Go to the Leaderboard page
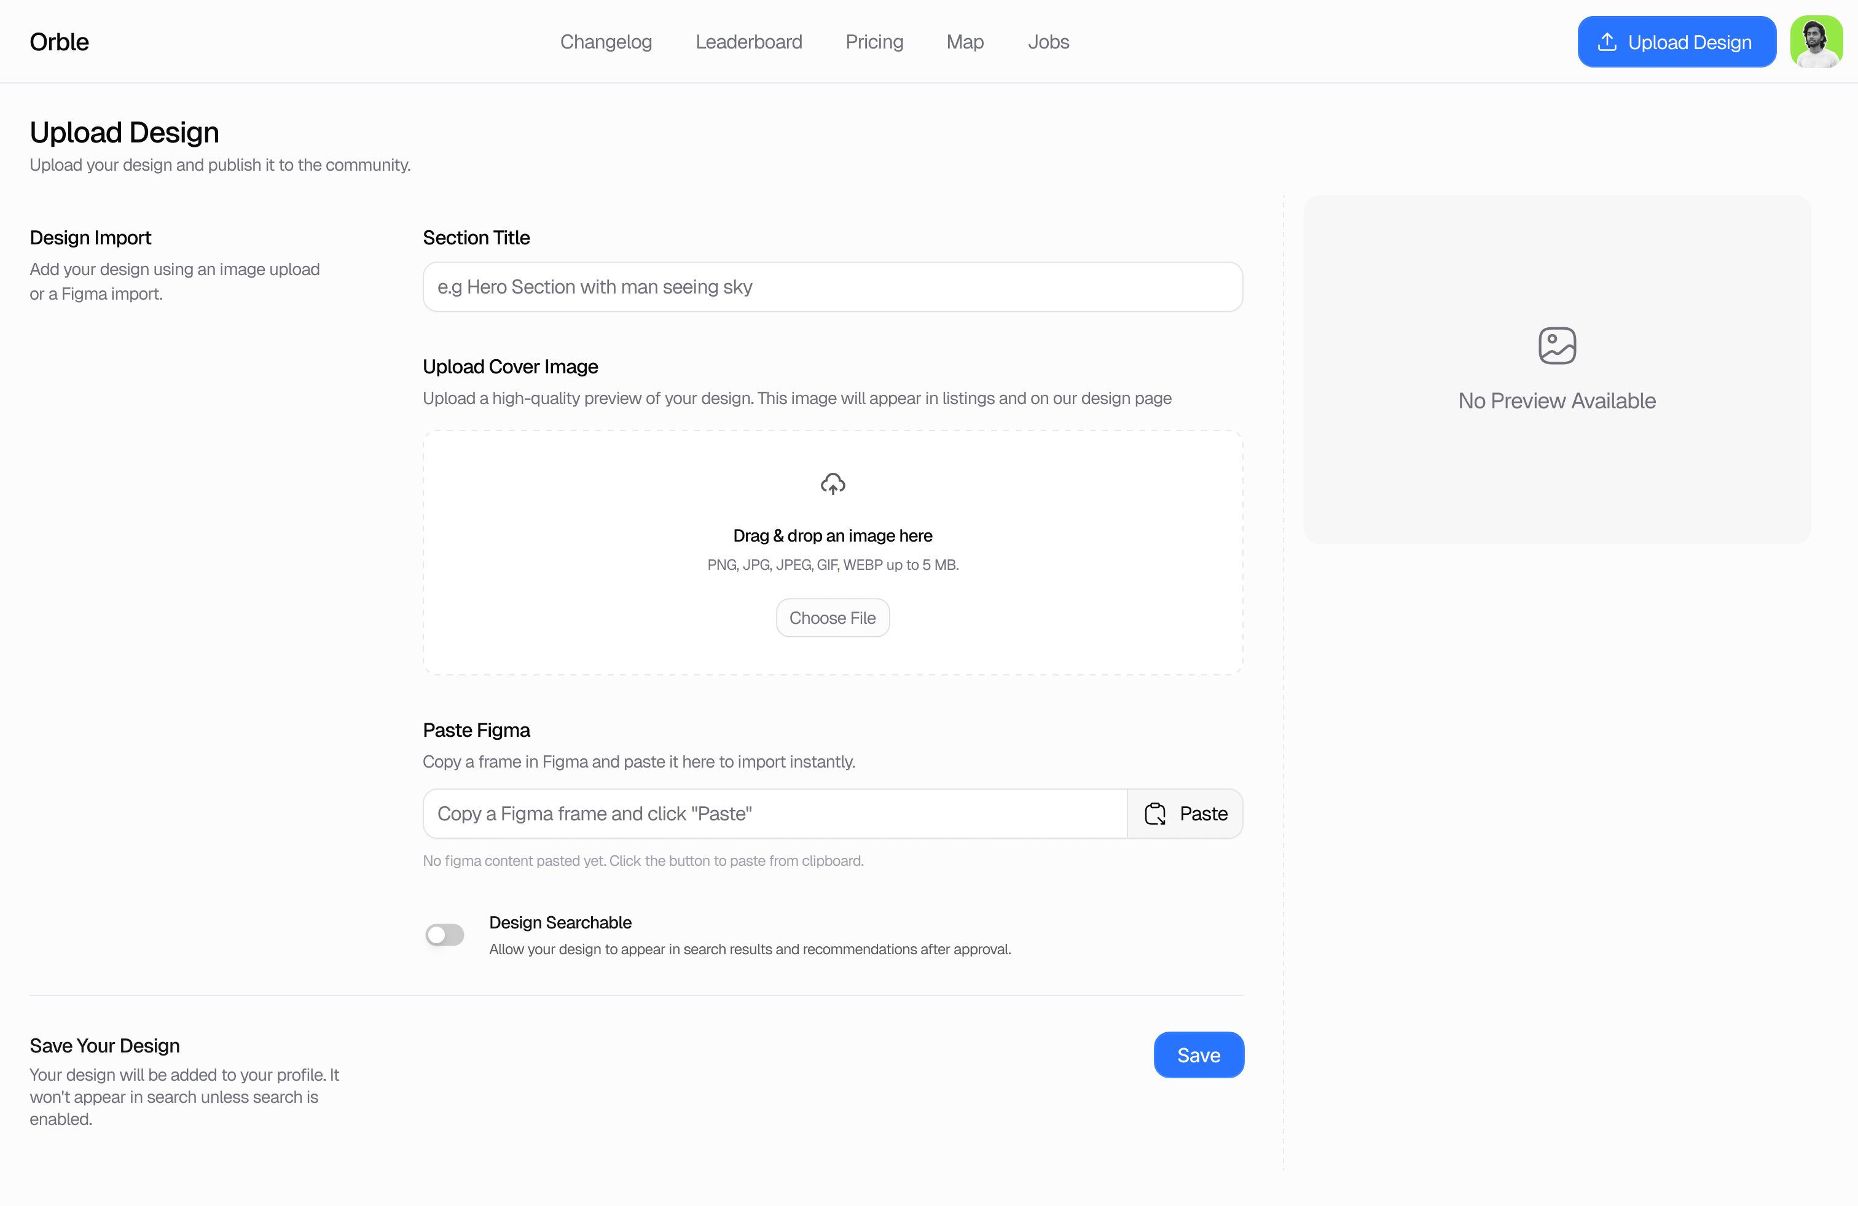 pyautogui.click(x=748, y=42)
